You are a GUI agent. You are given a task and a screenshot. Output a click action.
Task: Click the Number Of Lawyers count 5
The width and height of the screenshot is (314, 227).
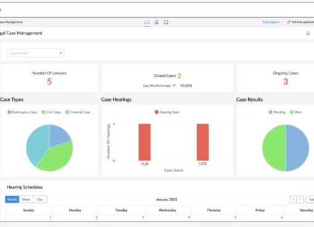click(x=49, y=82)
